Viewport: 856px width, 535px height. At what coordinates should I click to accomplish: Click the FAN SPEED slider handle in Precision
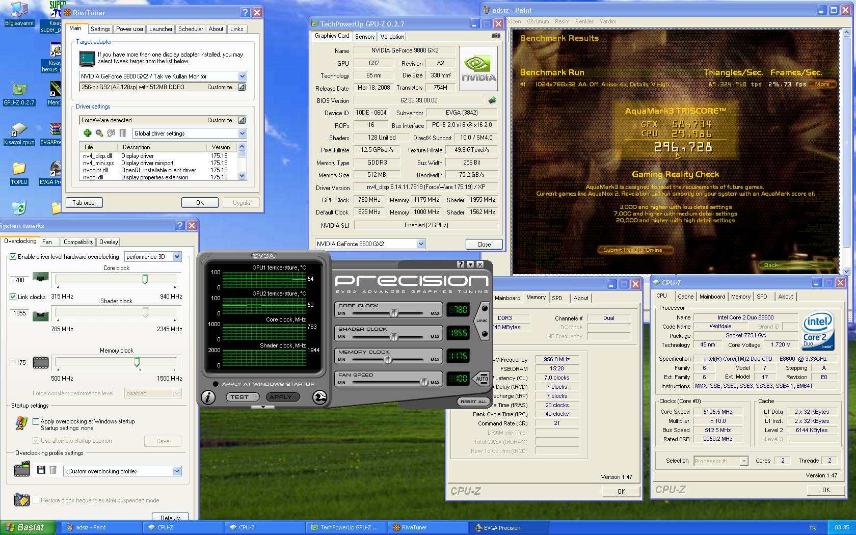pyautogui.click(x=424, y=382)
